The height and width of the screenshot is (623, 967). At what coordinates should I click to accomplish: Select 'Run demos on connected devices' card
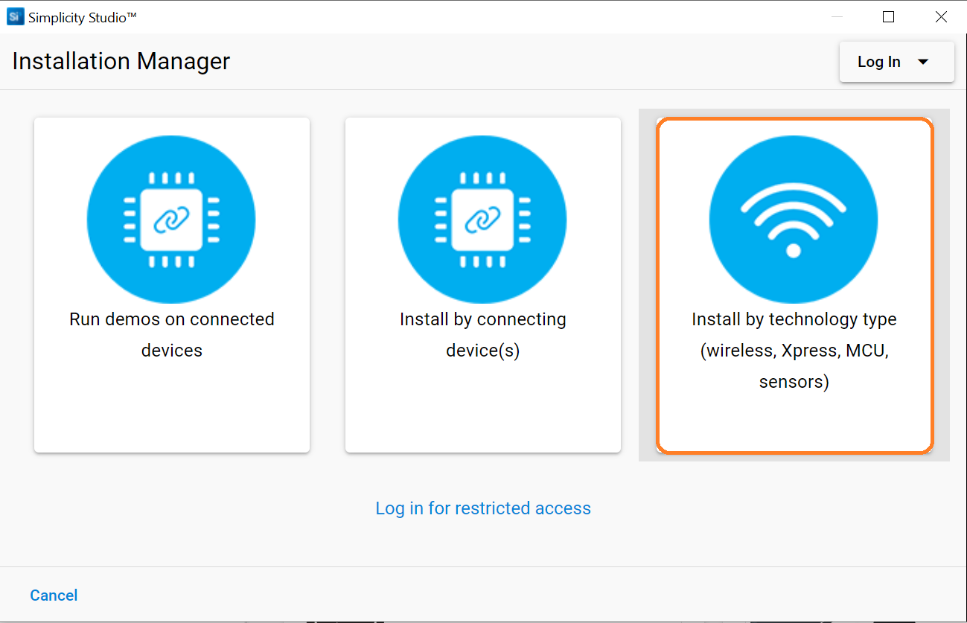171,284
